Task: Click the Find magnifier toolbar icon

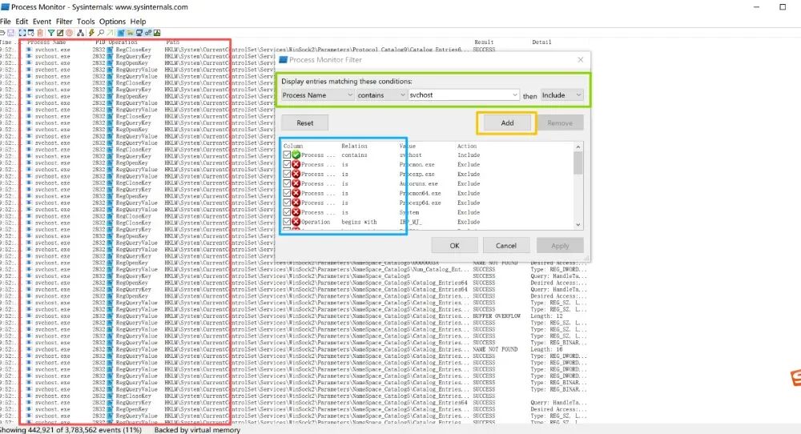Action: 100,32
